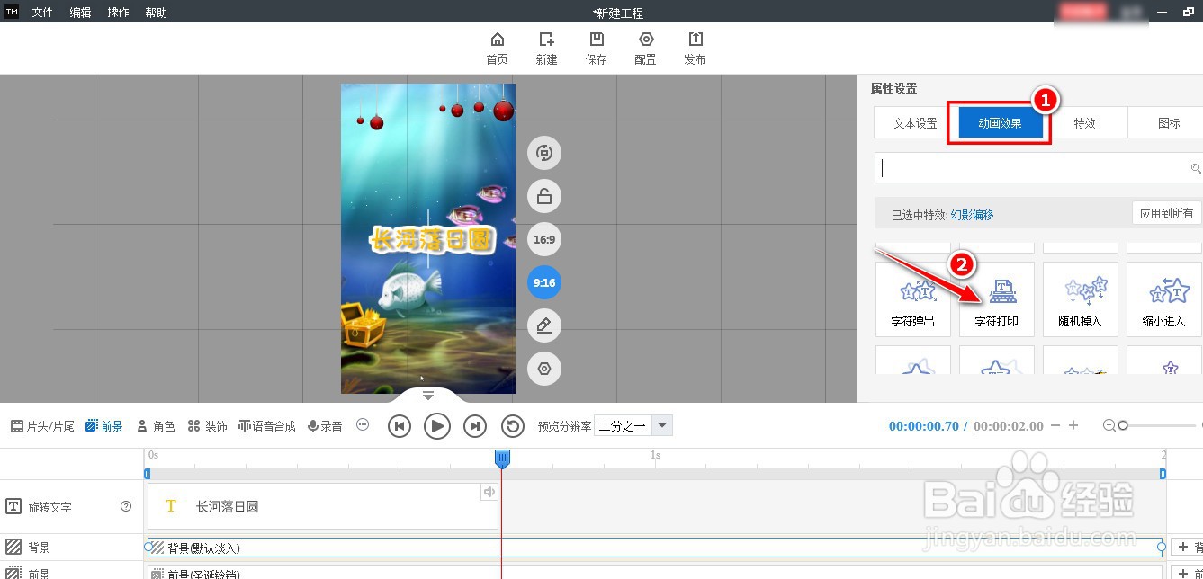Click the timeline zoom slider handle
Viewport: 1203px width, 579px height.
1123,425
